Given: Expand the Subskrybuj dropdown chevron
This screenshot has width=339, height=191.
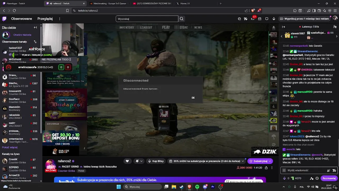Looking at the screenshot, I should [x=270, y=161].
